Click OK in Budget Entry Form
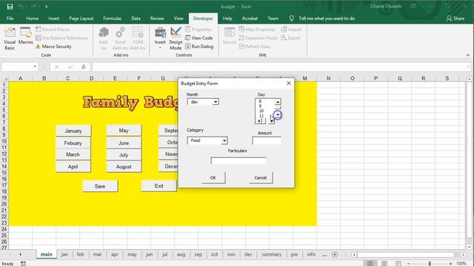This screenshot has width=474, height=266. (213, 177)
